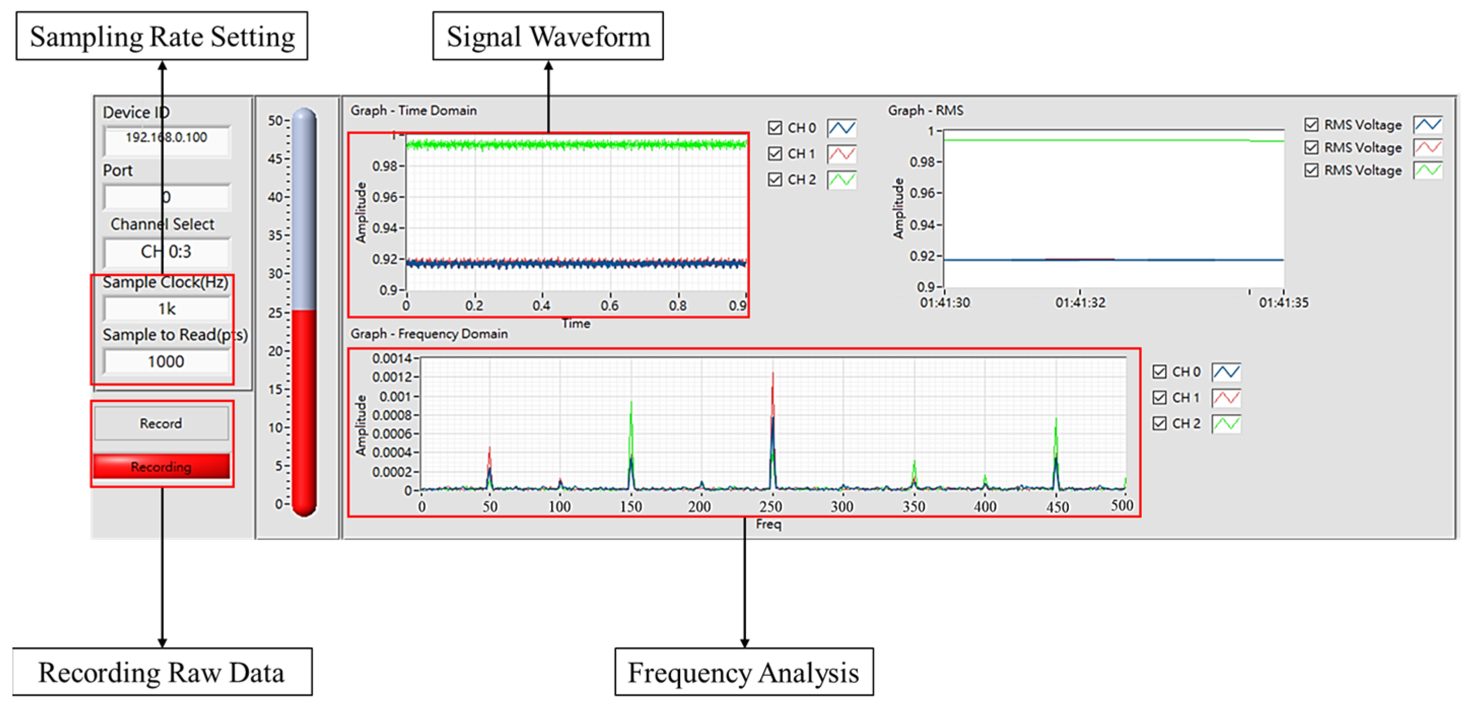This screenshot has height=708, width=1471.
Task: Click the blue CH 0 frequency-domain plot icon
Action: [x=1226, y=372]
